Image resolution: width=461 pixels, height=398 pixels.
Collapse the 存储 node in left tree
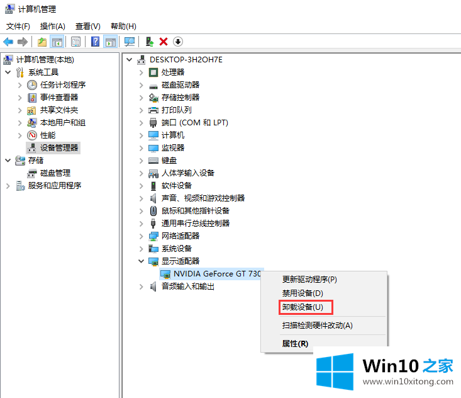click(8, 161)
